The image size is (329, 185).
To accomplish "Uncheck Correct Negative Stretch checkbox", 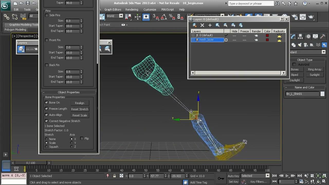I will click(47, 121).
